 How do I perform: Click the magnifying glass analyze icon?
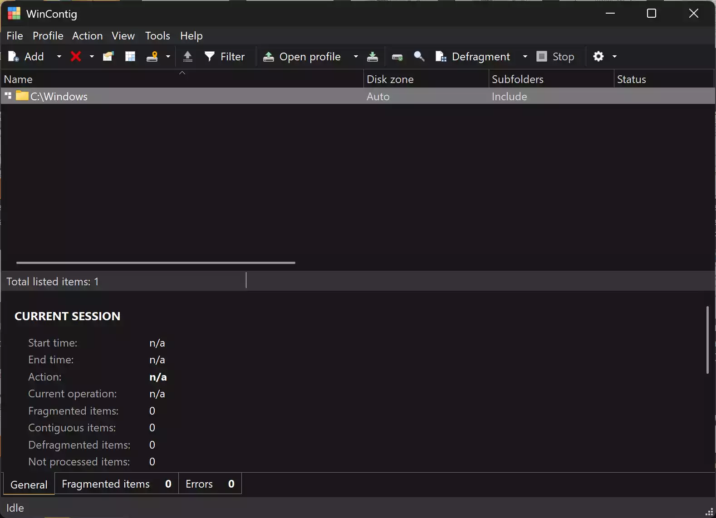[419, 56]
